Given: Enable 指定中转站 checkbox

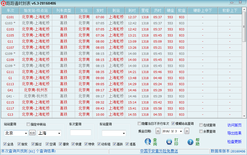Looking at the screenshot, I should click(28, 124).
